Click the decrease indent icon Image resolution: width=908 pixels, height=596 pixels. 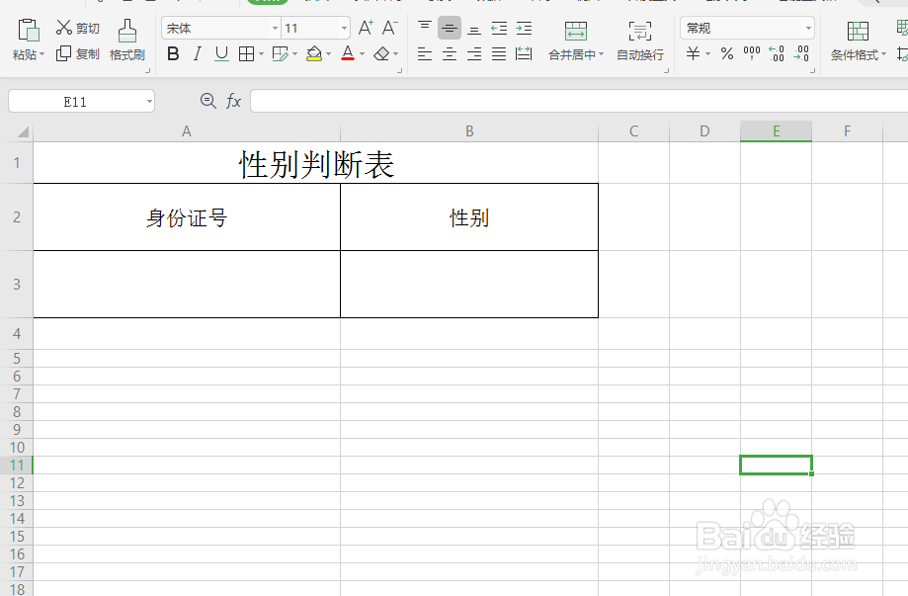click(x=499, y=28)
